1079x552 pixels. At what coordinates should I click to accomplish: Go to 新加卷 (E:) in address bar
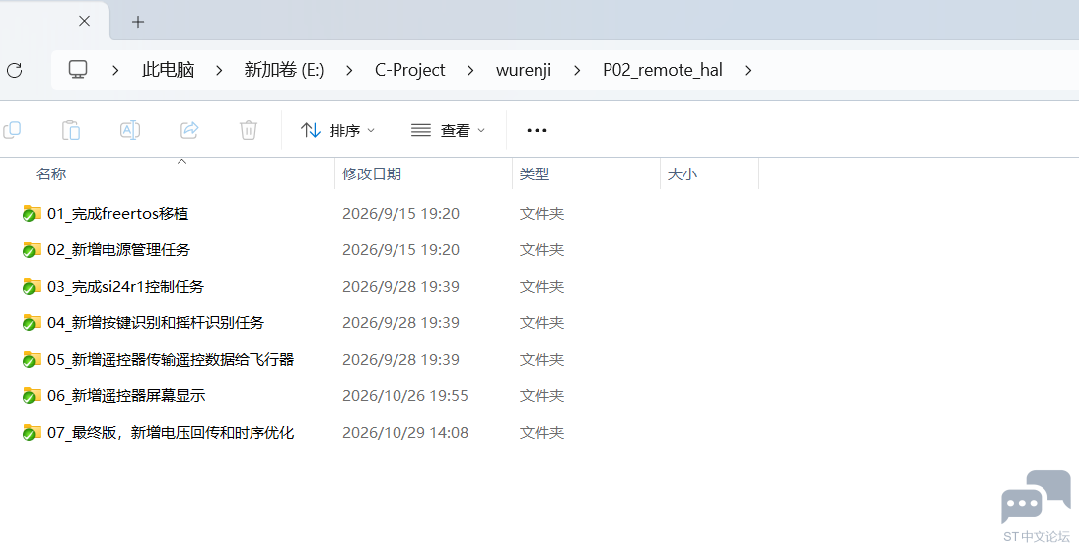[x=283, y=70]
